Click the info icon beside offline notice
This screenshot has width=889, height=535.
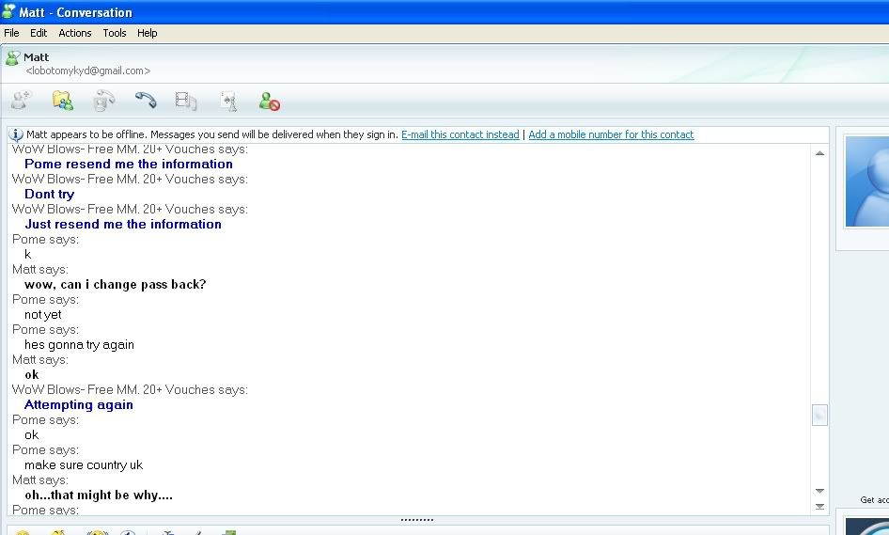(16, 134)
